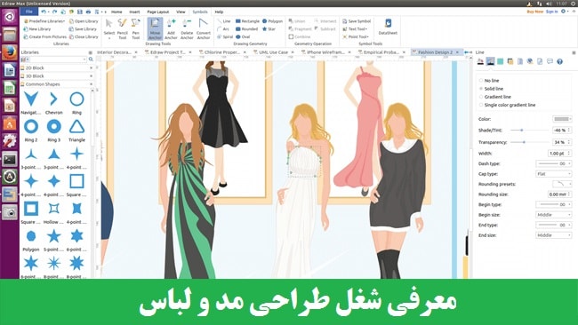
Task: Adjust the Shade/Tint slider
Action: [x=522, y=130]
